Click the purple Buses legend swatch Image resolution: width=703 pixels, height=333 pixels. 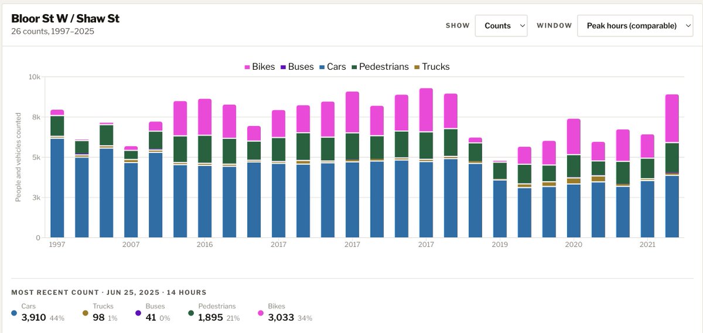[283, 67]
